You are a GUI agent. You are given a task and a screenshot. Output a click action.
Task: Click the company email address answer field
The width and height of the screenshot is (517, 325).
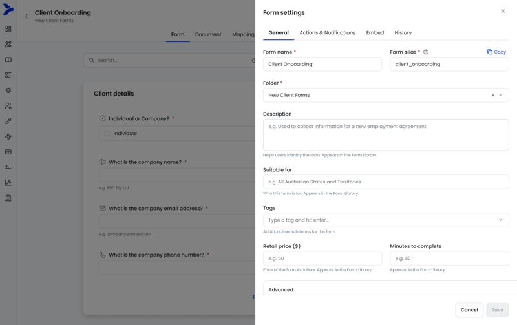tap(177, 221)
